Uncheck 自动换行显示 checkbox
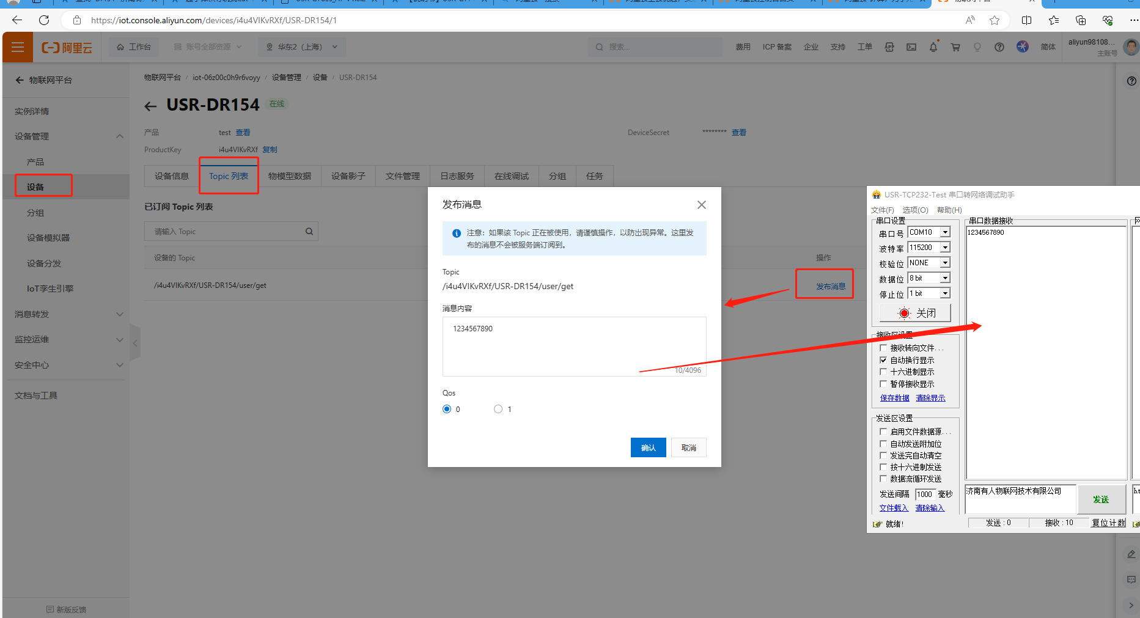 (883, 360)
